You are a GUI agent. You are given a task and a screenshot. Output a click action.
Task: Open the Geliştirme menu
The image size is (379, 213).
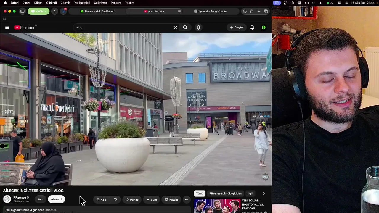point(100,3)
